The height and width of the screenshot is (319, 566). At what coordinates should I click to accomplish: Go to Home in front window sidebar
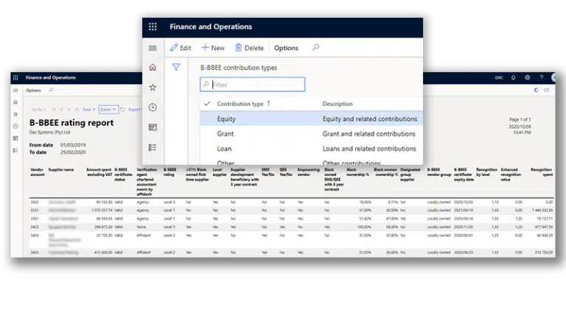pyautogui.click(x=153, y=68)
